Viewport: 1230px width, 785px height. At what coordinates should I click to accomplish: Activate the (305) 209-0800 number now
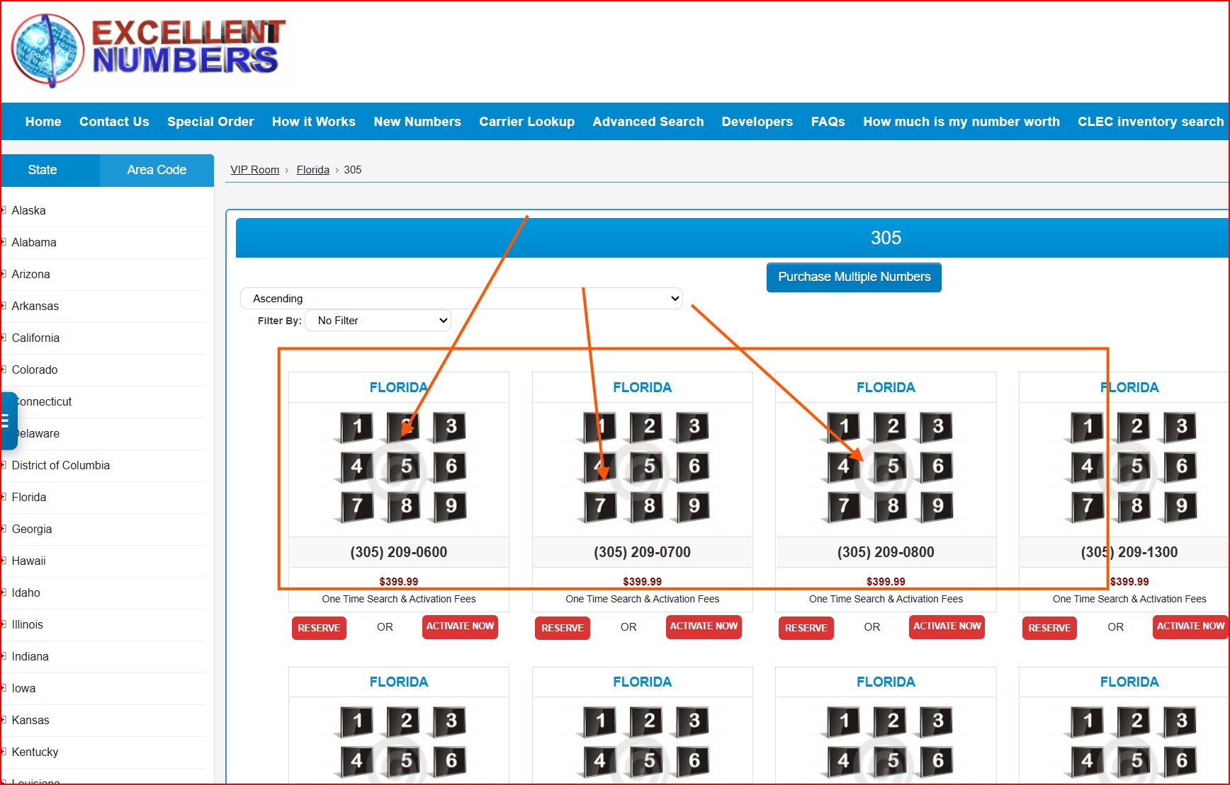tap(947, 626)
